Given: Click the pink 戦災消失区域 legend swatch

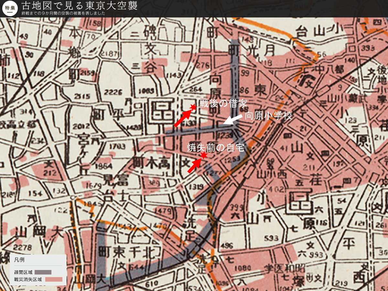Looking at the screenshot, I should point(54,279).
